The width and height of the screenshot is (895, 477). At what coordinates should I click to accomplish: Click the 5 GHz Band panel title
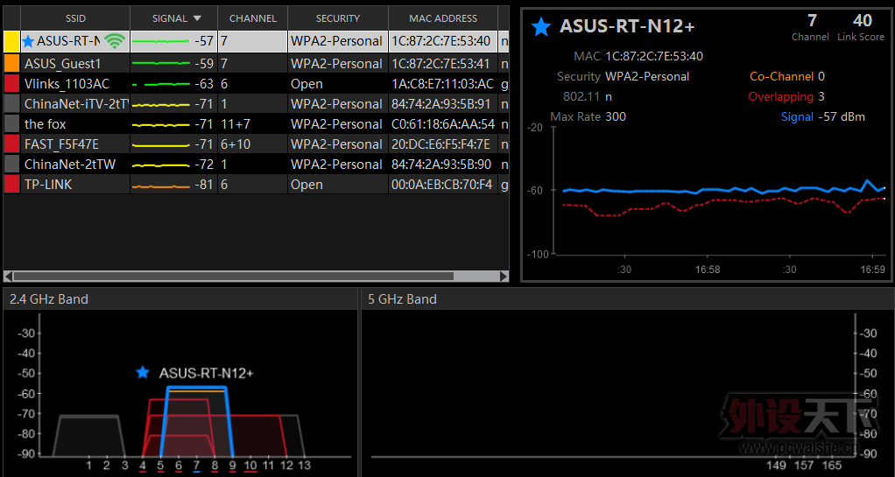pos(403,299)
